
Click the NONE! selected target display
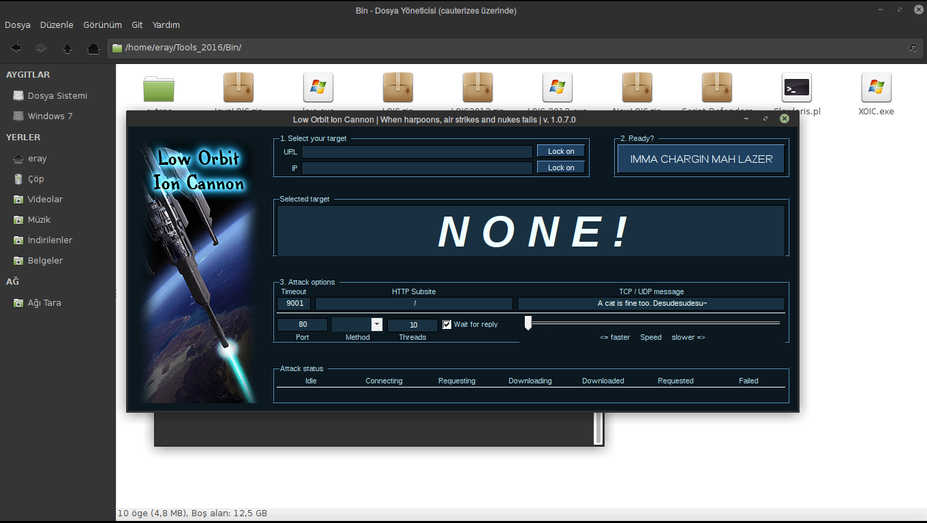tap(531, 231)
